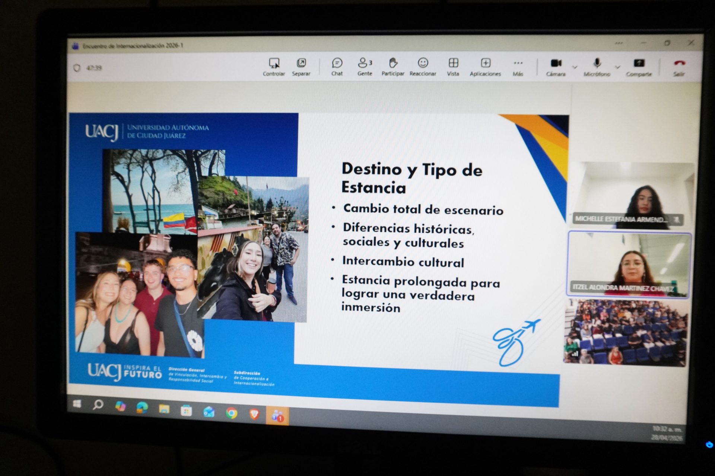Click the Participar raise hand icon
This screenshot has width=715, height=476.
pos(393,67)
